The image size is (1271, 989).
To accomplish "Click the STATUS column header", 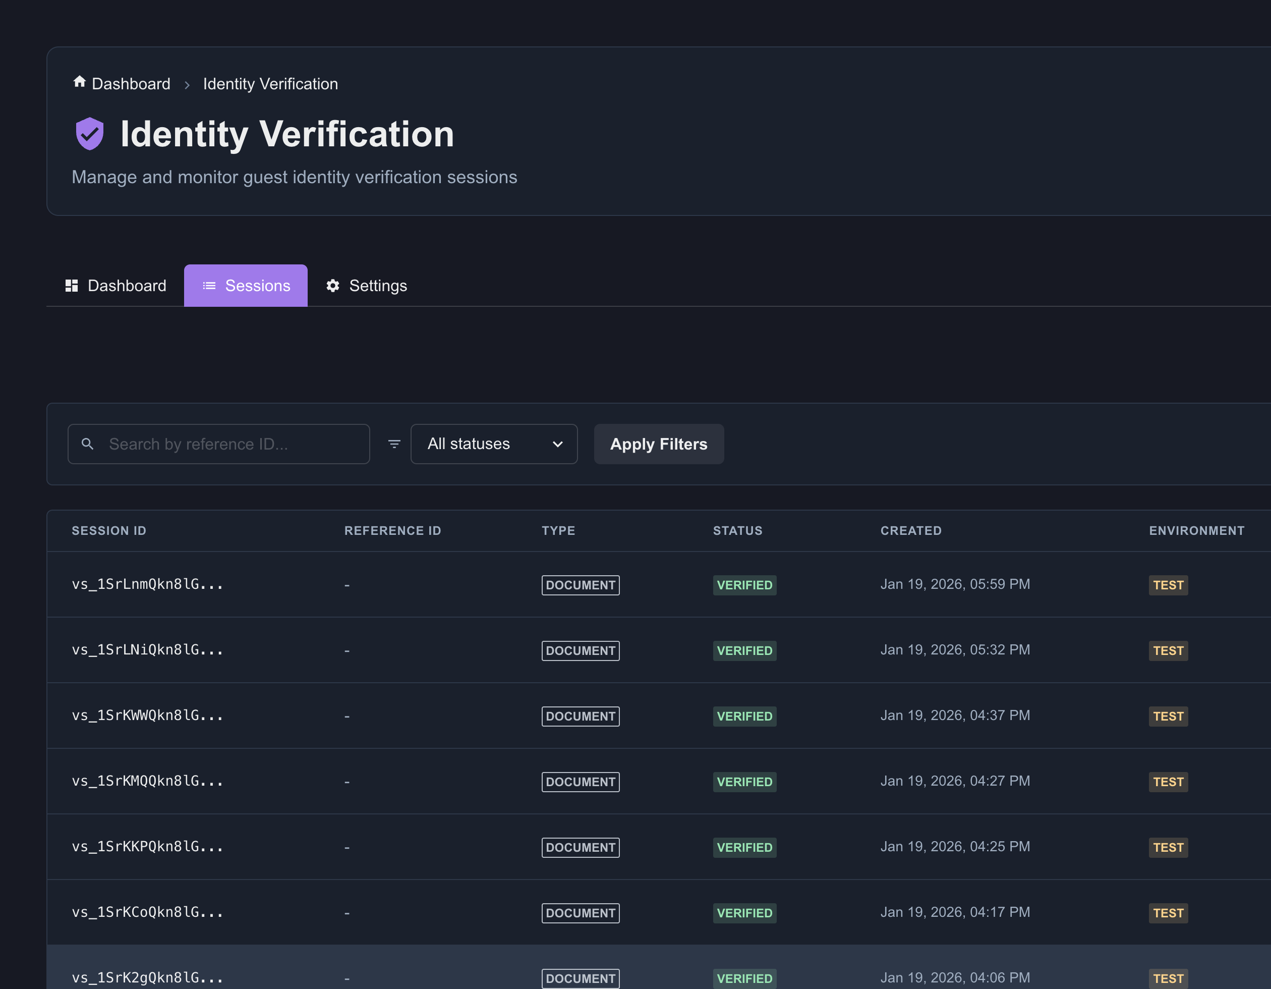I will (738, 531).
